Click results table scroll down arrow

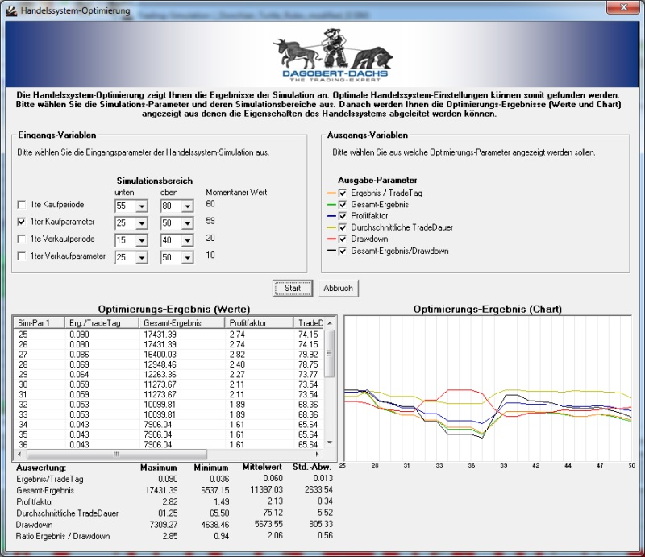pyautogui.click(x=330, y=443)
